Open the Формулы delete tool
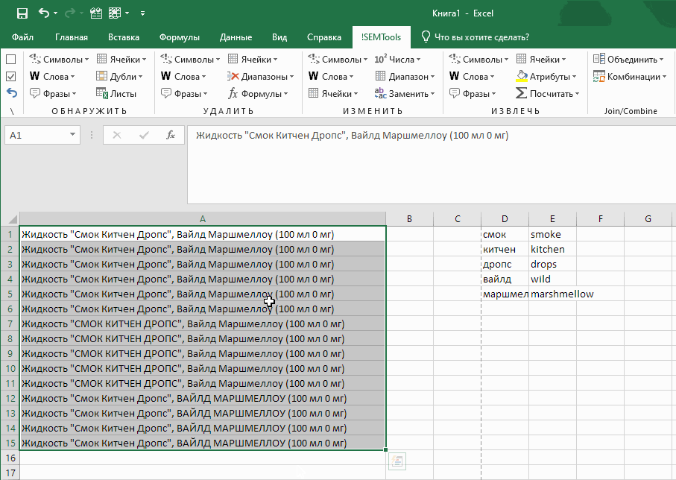The image size is (676, 480). (257, 94)
